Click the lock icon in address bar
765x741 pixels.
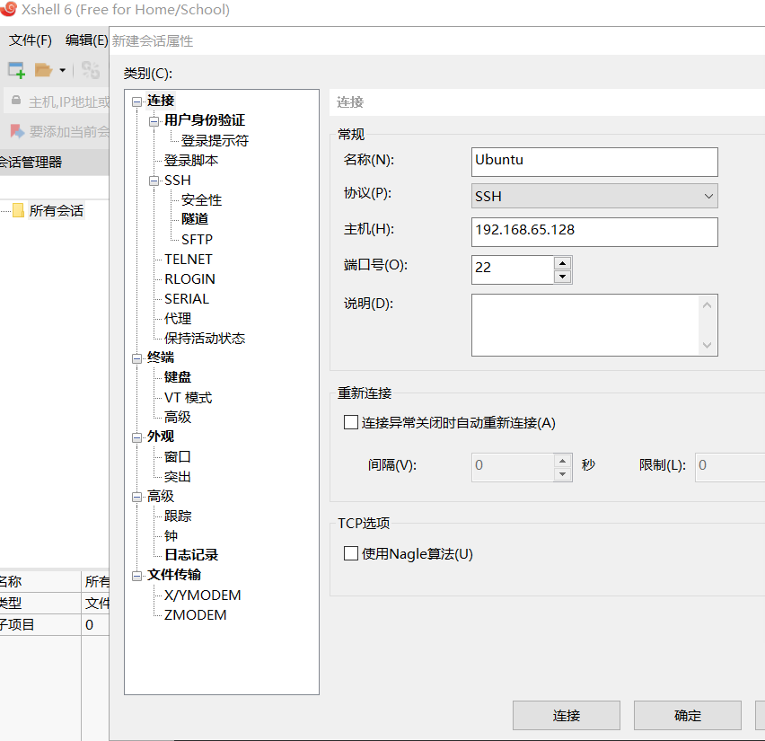point(16,100)
